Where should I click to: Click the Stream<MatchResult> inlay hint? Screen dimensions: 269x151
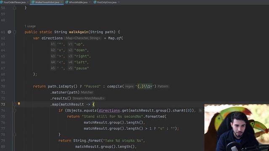tap(88, 99)
